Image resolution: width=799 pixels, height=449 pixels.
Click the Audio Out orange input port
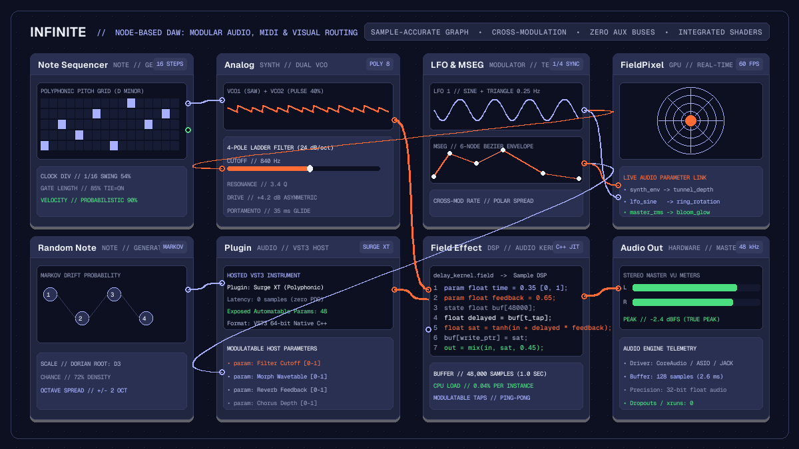tap(619, 289)
